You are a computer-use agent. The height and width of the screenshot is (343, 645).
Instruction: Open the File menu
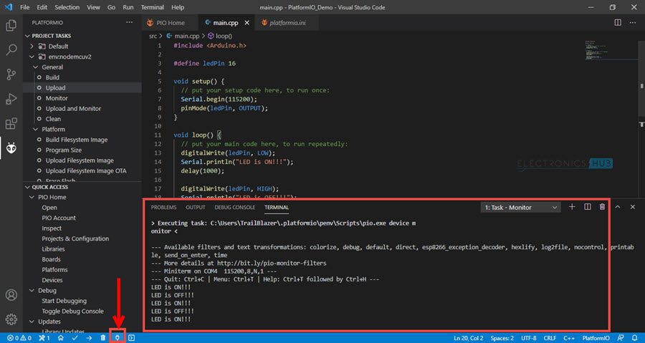24,7
